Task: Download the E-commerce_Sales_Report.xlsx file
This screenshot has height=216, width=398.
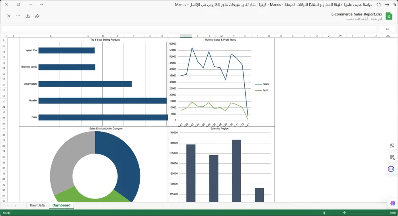Action: point(28,16)
